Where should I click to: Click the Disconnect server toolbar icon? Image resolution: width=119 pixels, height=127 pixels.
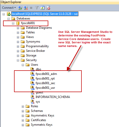[26, 8]
